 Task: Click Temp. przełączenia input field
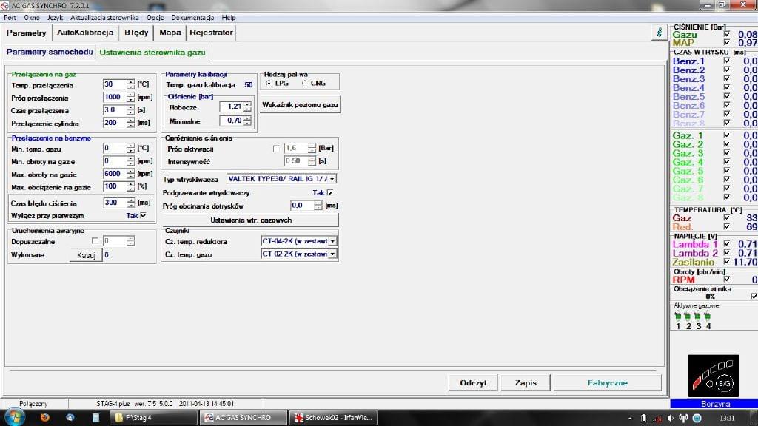pyautogui.click(x=115, y=84)
